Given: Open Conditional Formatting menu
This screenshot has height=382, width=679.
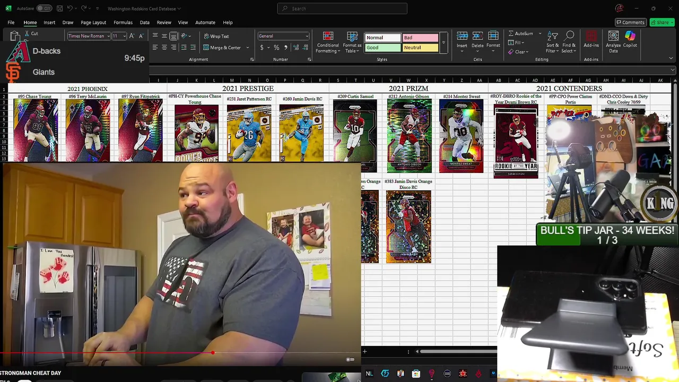Looking at the screenshot, I should [328, 42].
